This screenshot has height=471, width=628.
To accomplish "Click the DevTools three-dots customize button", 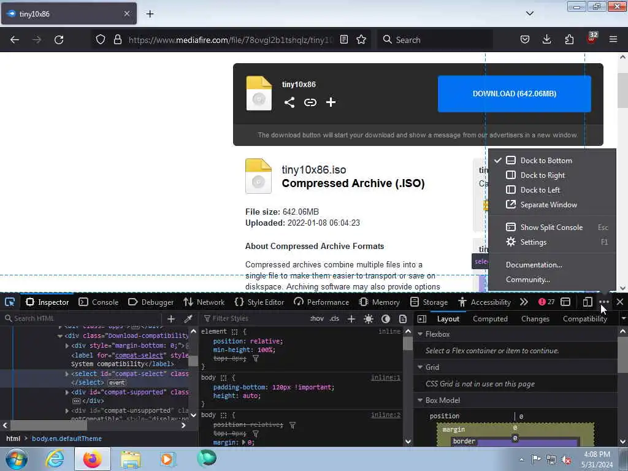I will [x=604, y=302].
